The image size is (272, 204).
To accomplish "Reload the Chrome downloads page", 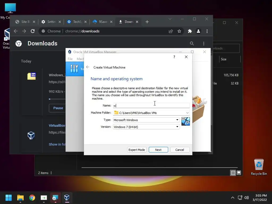I will (x=33, y=31).
